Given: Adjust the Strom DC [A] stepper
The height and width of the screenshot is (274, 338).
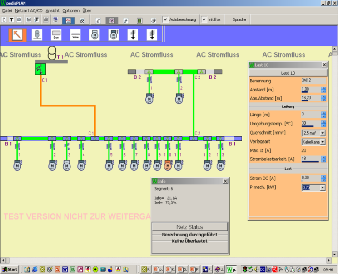Looking at the screenshot, I should tap(323, 178).
